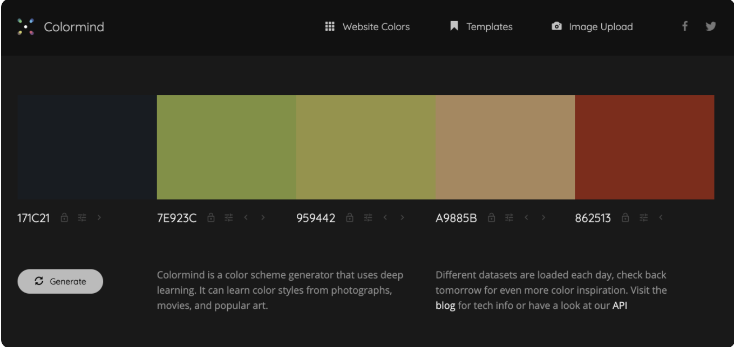Move color A9885B left with arrow
Image resolution: width=734 pixels, height=347 pixels.
[526, 218]
